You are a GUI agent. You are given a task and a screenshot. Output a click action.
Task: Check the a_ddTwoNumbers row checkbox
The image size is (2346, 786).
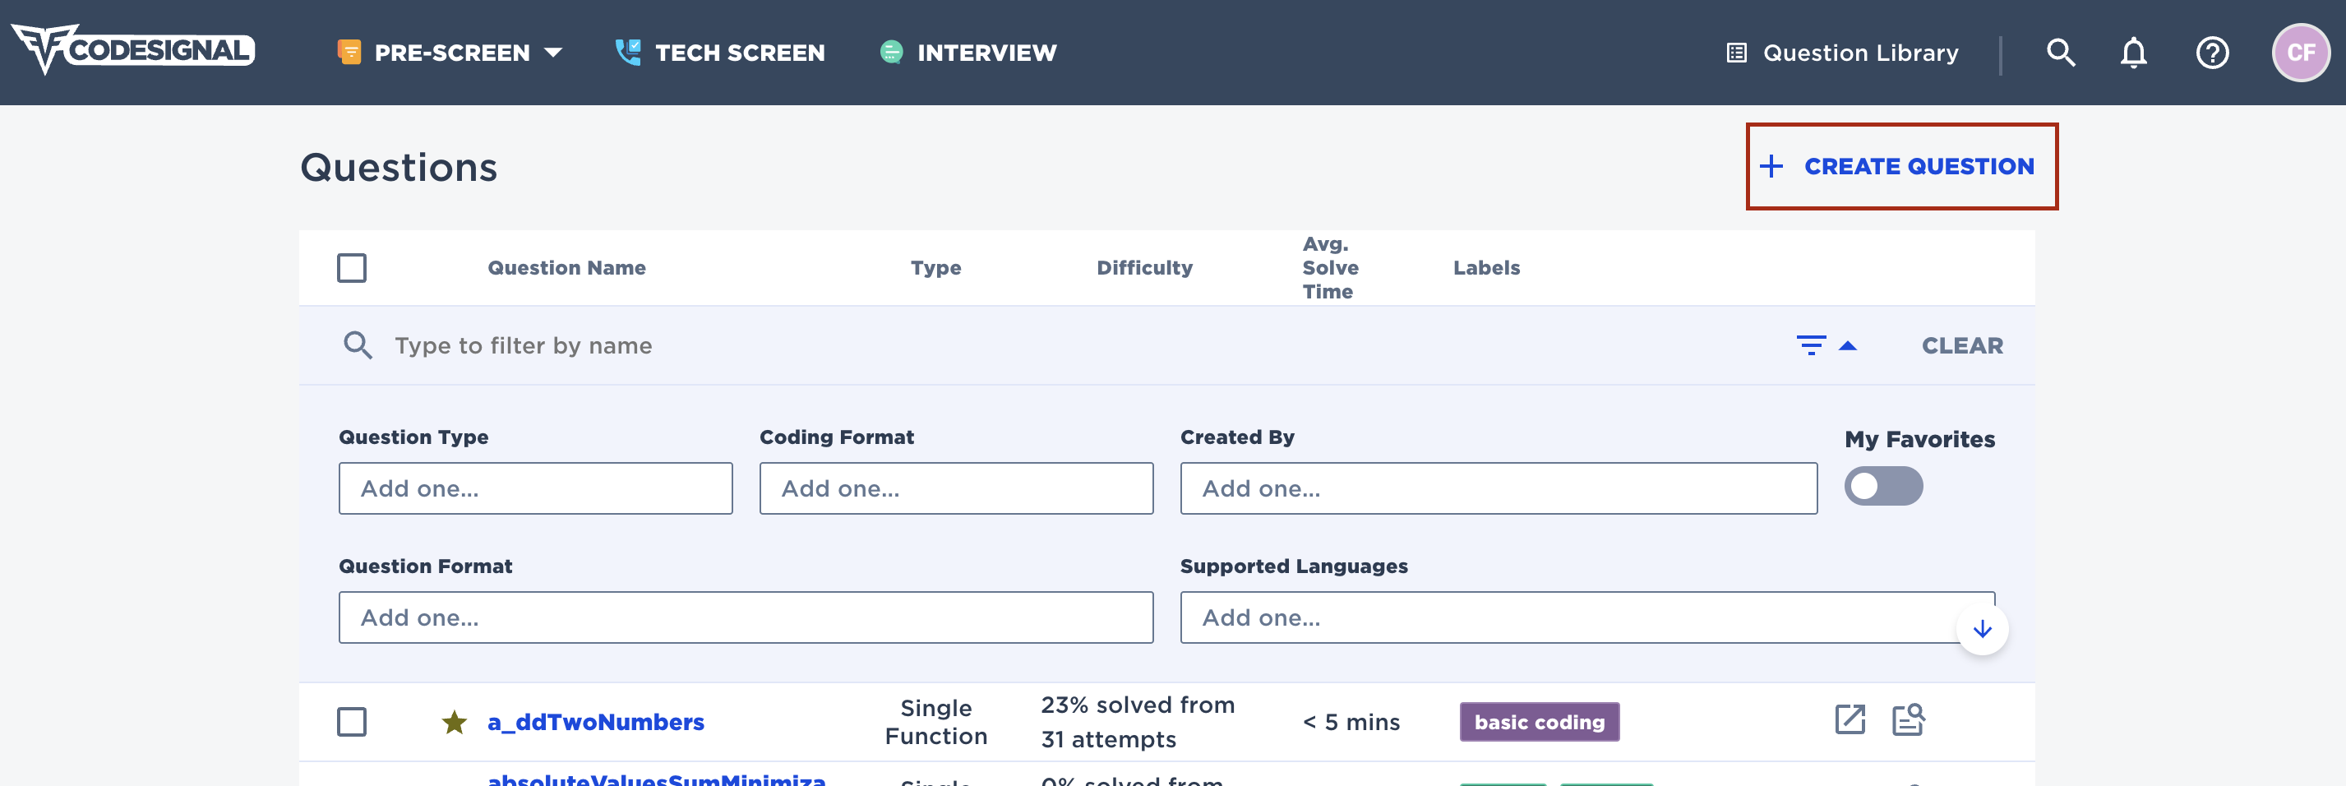pyautogui.click(x=352, y=721)
